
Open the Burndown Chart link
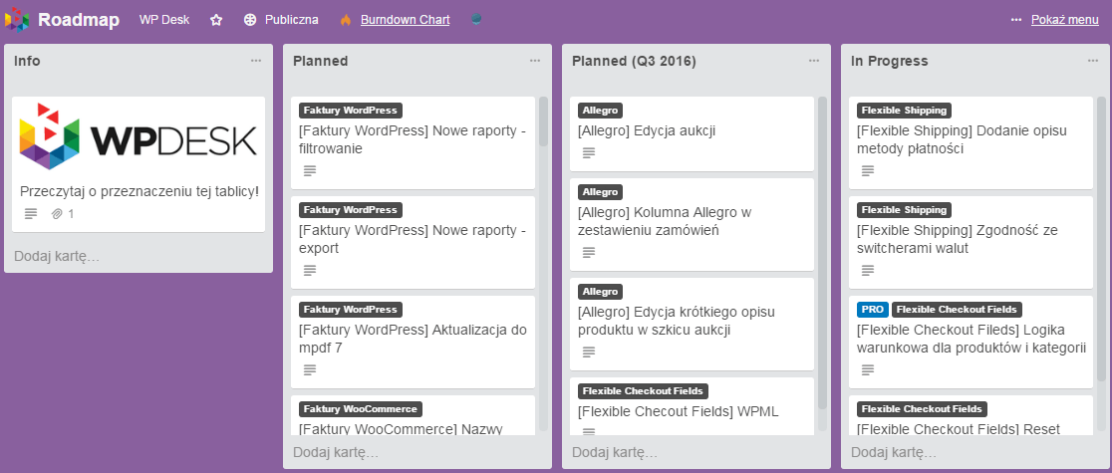405,20
